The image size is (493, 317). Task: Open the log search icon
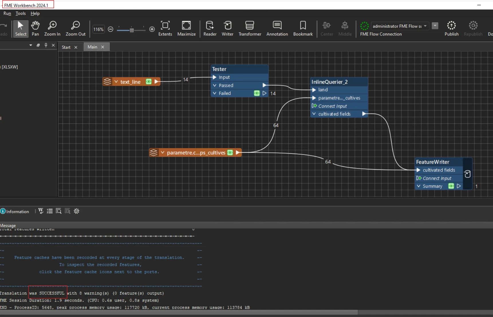pyautogui.click(x=58, y=211)
